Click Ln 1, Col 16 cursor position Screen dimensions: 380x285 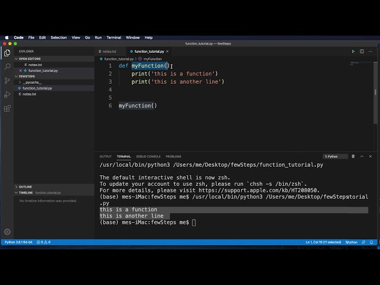pos(323,242)
